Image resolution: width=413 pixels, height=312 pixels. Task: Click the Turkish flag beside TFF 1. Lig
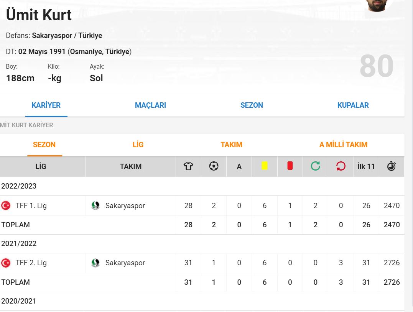click(x=6, y=205)
